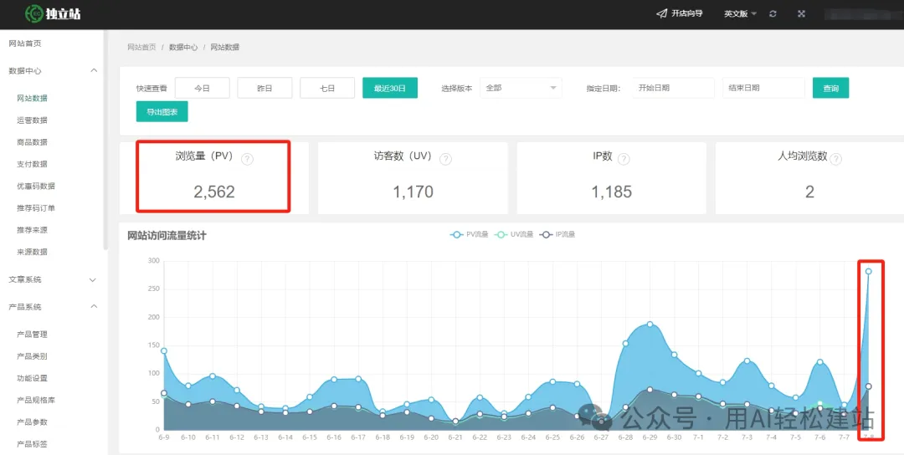Open 产品管理 in the sidebar
The image size is (904, 455).
pyautogui.click(x=33, y=335)
